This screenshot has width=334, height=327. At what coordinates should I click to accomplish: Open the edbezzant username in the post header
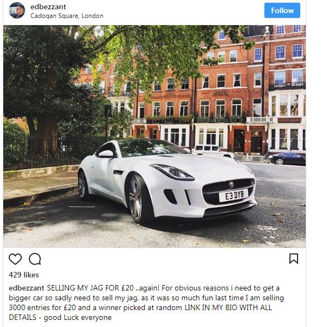(x=48, y=7)
